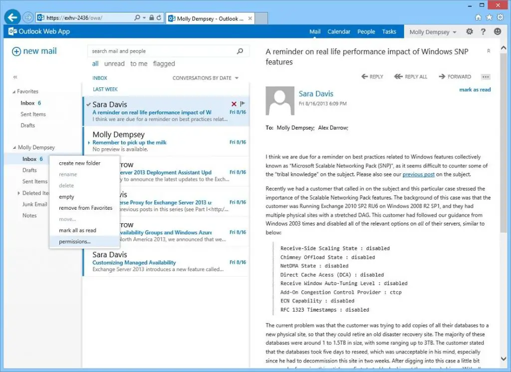
Task: Flag the Sara Davis reminder message
Action: tap(242, 104)
